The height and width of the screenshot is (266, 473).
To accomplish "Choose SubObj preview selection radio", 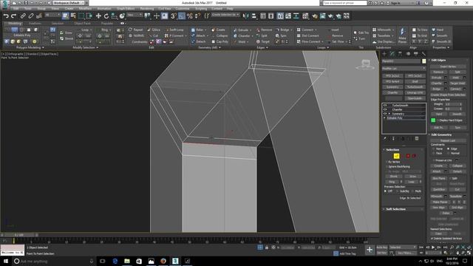I will (398, 191).
